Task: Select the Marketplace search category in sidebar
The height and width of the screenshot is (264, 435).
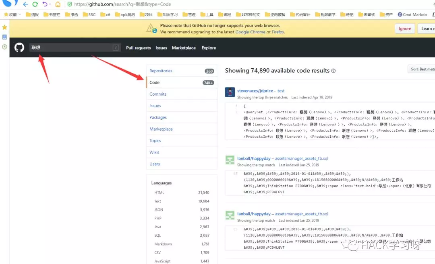Action: coord(182,129)
